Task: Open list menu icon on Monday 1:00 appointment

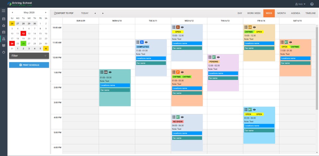Action: tap(101, 72)
